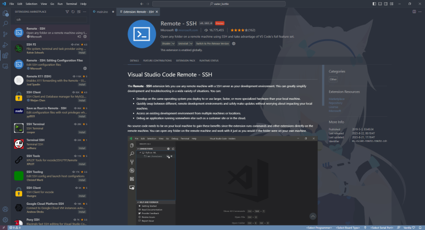The width and height of the screenshot is (425, 230).
Task: Open manage gear for Remote - SSH list item
Action: [x=85, y=37]
